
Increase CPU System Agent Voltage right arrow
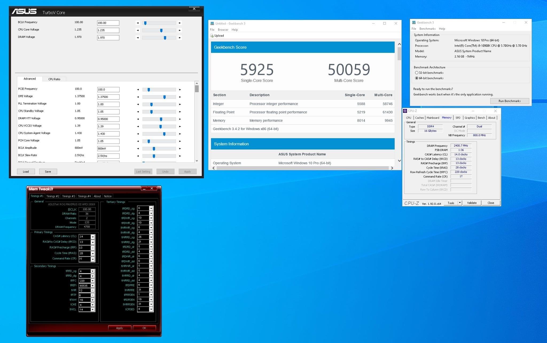(x=180, y=134)
